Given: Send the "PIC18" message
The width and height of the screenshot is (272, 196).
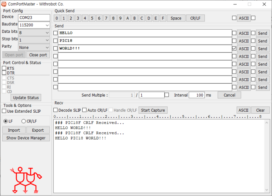Looking at the screenshot, I should pos(262,40).
